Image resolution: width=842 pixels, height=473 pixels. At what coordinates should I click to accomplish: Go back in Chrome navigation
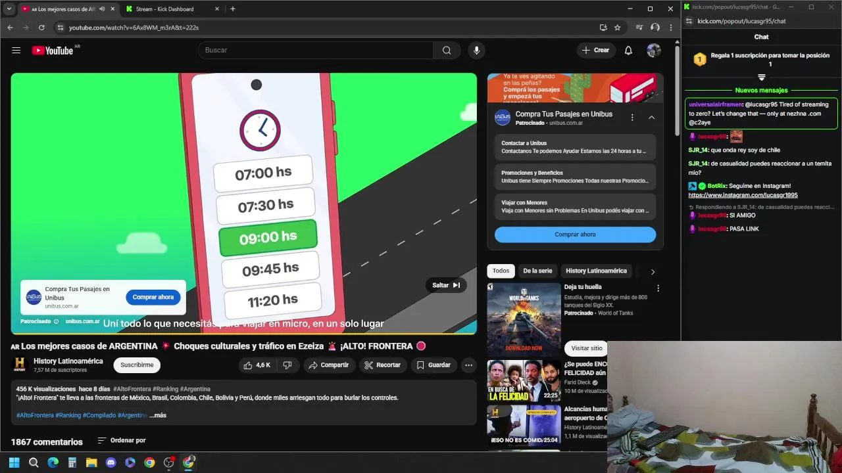pyautogui.click(x=10, y=28)
